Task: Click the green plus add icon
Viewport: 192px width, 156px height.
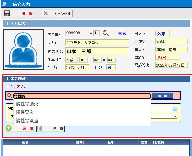Action: (9, 128)
